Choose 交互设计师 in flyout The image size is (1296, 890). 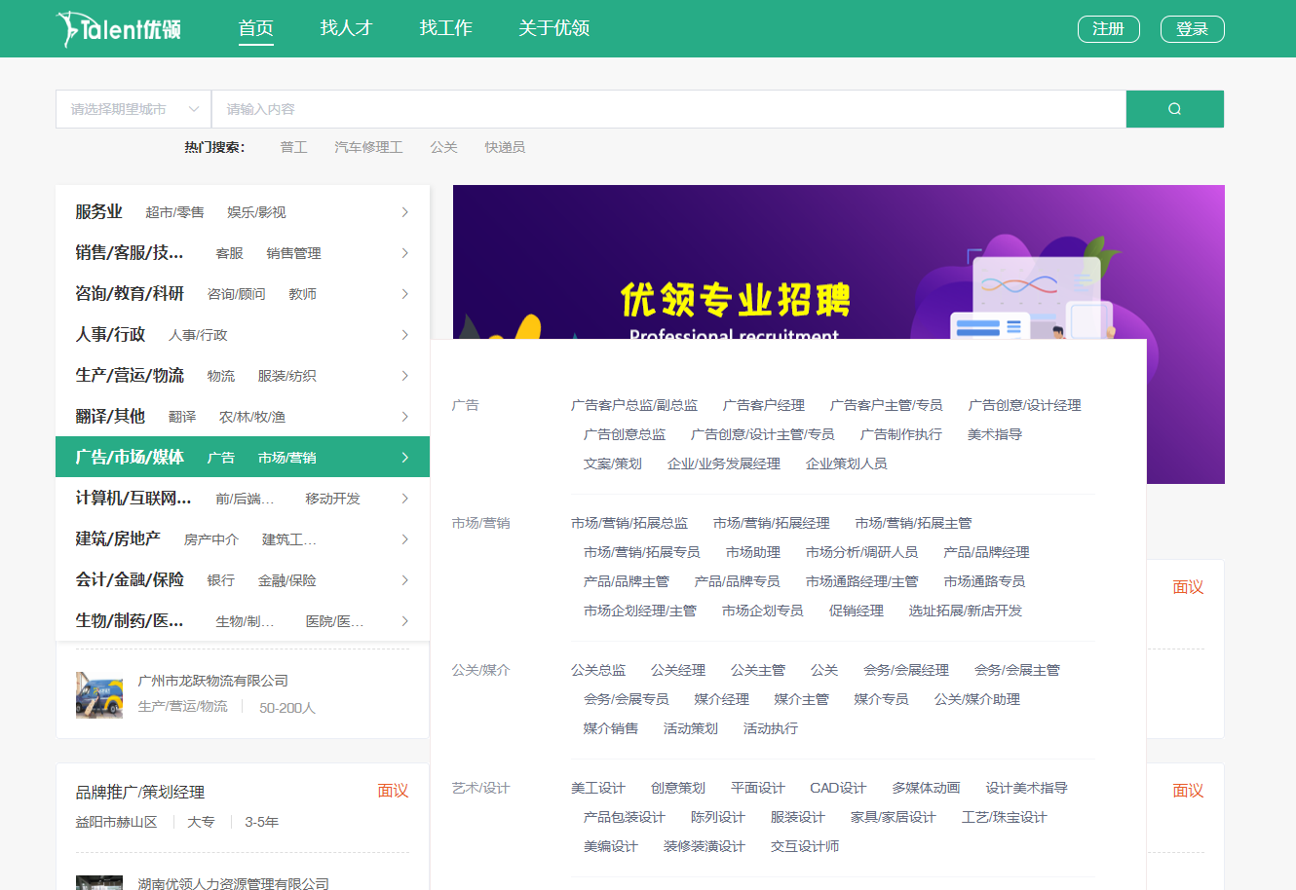[805, 846]
